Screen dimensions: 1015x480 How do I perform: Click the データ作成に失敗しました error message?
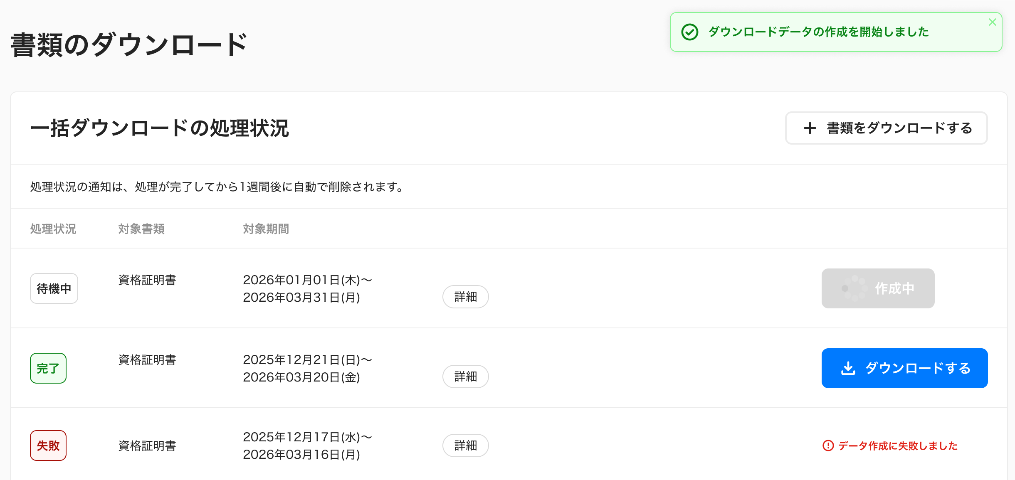click(x=898, y=446)
